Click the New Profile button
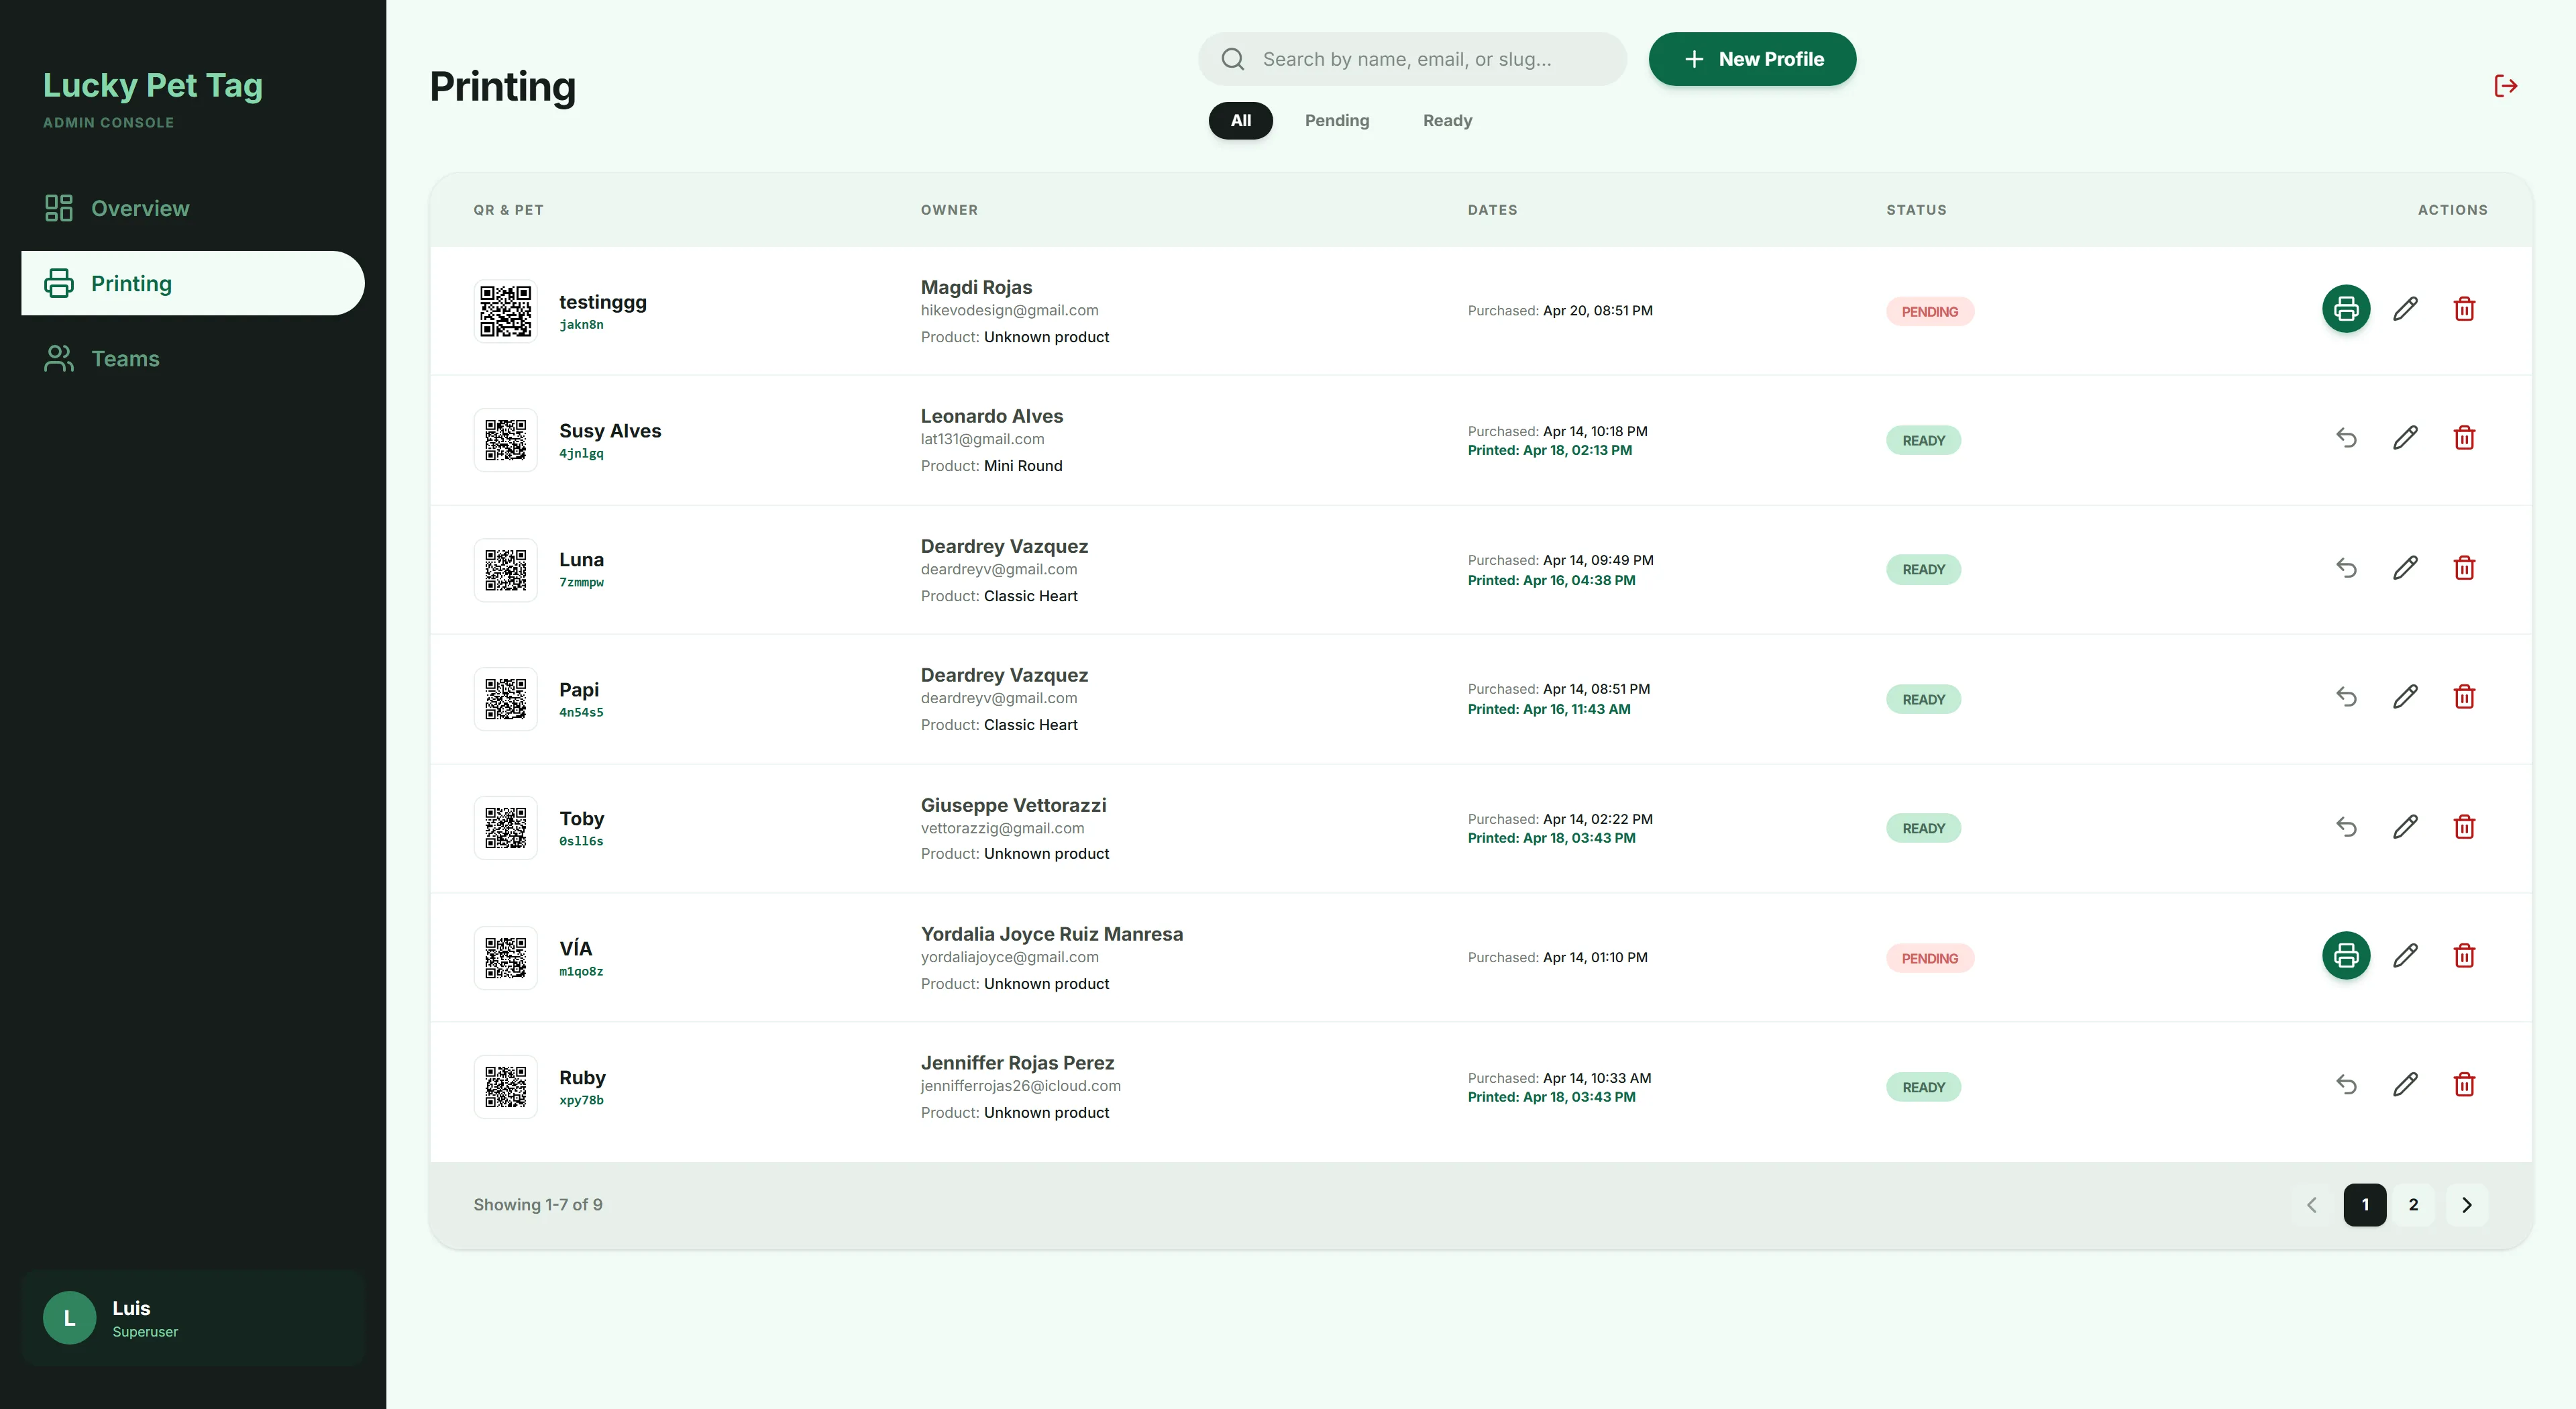Viewport: 2576px width, 1409px height. coord(1752,59)
